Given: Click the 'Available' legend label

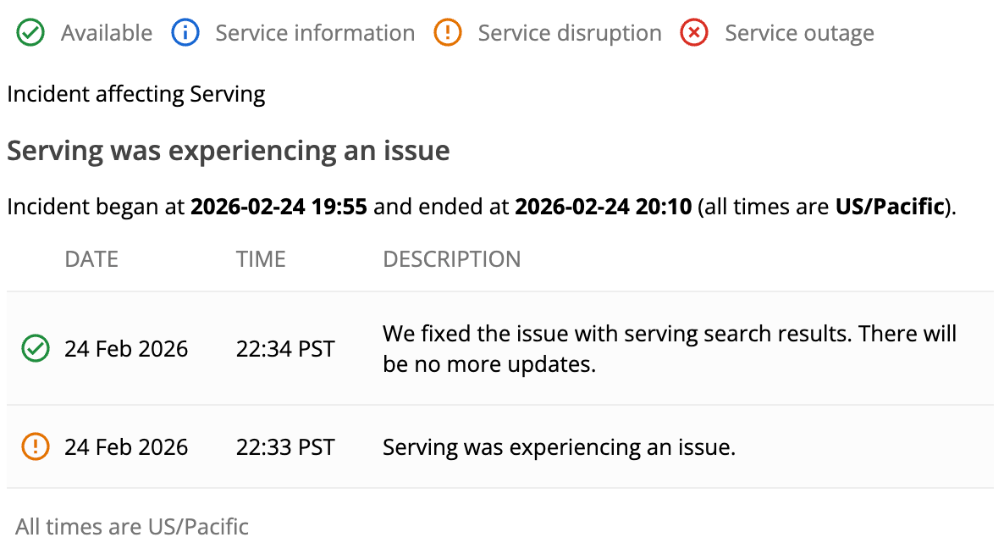Looking at the screenshot, I should tap(107, 34).
